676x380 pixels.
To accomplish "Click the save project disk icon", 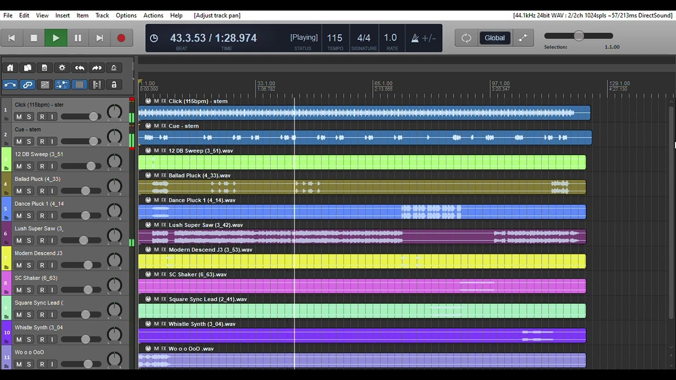I will pyautogui.click(x=44, y=68).
